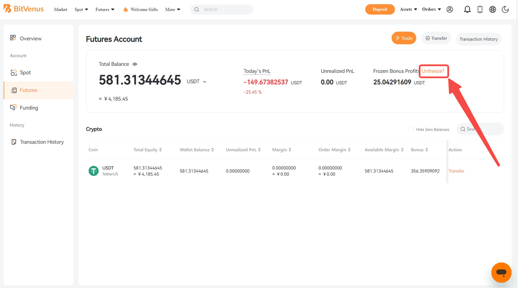
Task: Change balance currency from USDT dropdown
Action: point(197,82)
